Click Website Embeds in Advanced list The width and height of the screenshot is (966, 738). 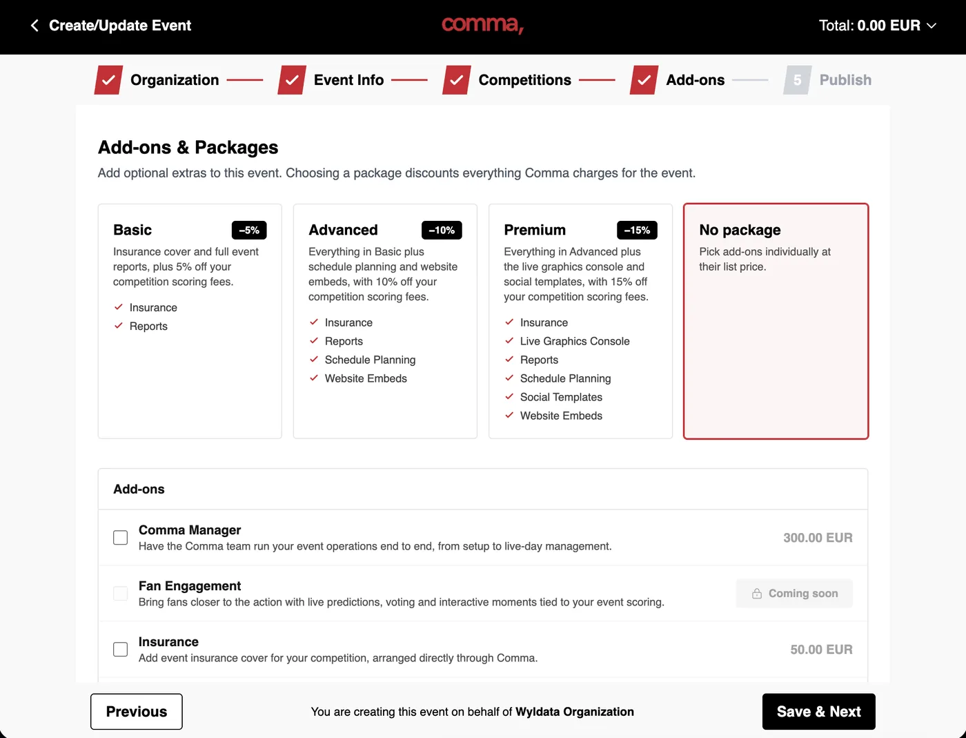point(366,378)
